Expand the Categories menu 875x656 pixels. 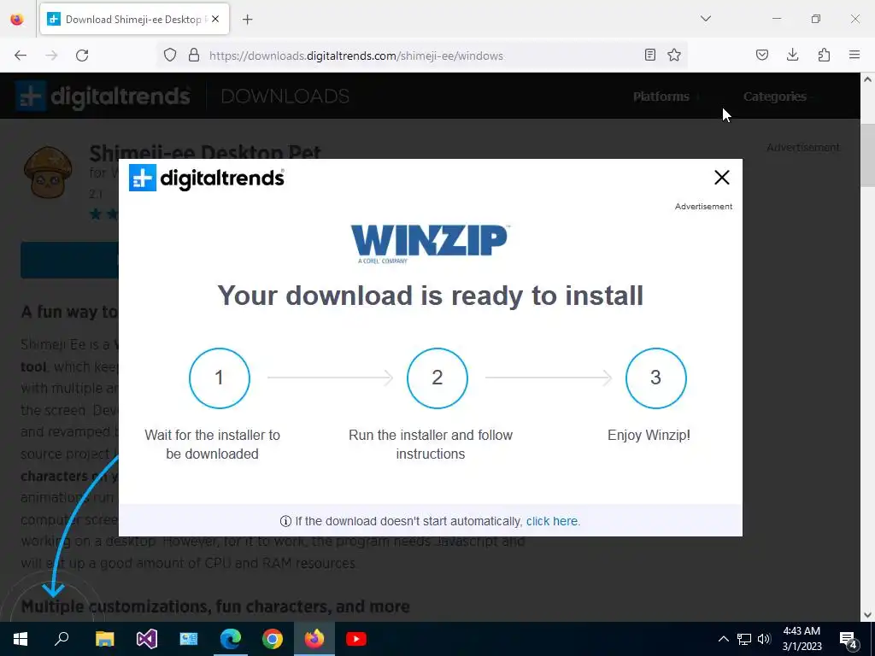(x=774, y=97)
